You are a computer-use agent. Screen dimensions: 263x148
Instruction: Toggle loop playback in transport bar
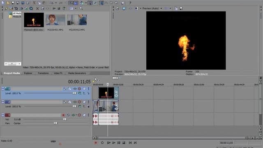click(x=102, y=143)
